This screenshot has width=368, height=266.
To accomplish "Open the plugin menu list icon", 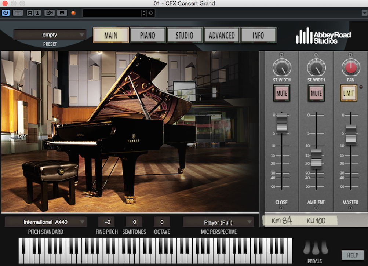I will (x=62, y=13).
